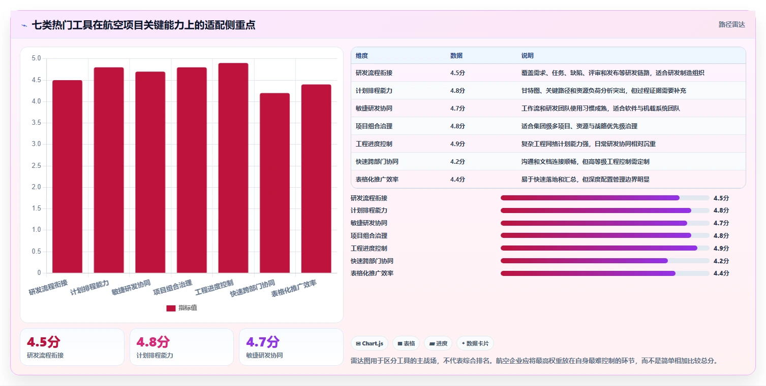
Task: Open the 4.8分 计划排程能力 summary card
Action: click(181, 347)
